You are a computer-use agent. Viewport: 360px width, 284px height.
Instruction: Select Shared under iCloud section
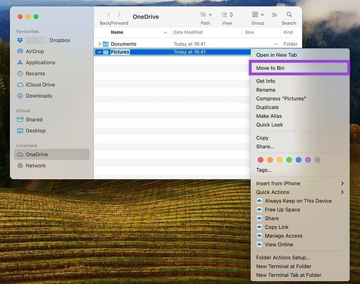pos(34,119)
